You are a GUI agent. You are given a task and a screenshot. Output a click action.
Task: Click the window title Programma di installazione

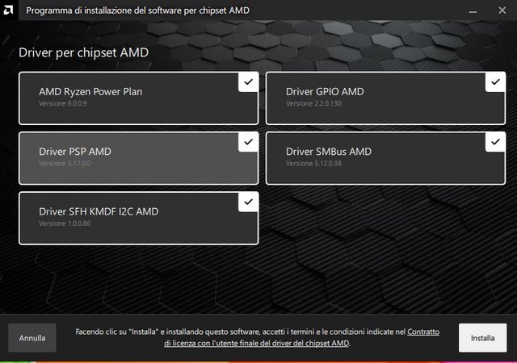tap(137, 10)
